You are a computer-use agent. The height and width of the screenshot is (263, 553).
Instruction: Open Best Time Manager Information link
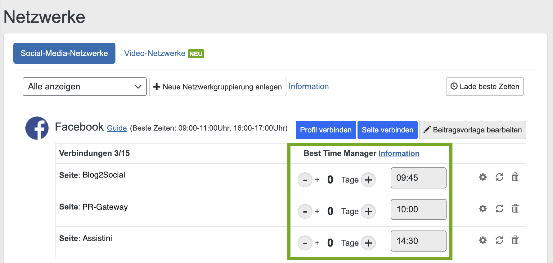pyautogui.click(x=399, y=153)
